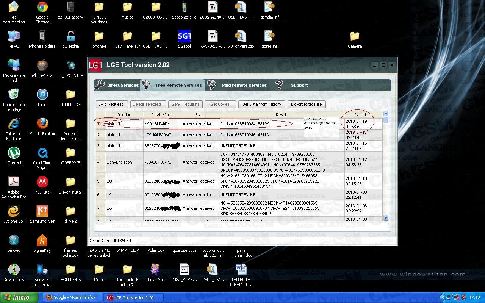Image resolution: width=485 pixels, height=303 pixels.
Task: Open the Support tab
Action: point(293,85)
